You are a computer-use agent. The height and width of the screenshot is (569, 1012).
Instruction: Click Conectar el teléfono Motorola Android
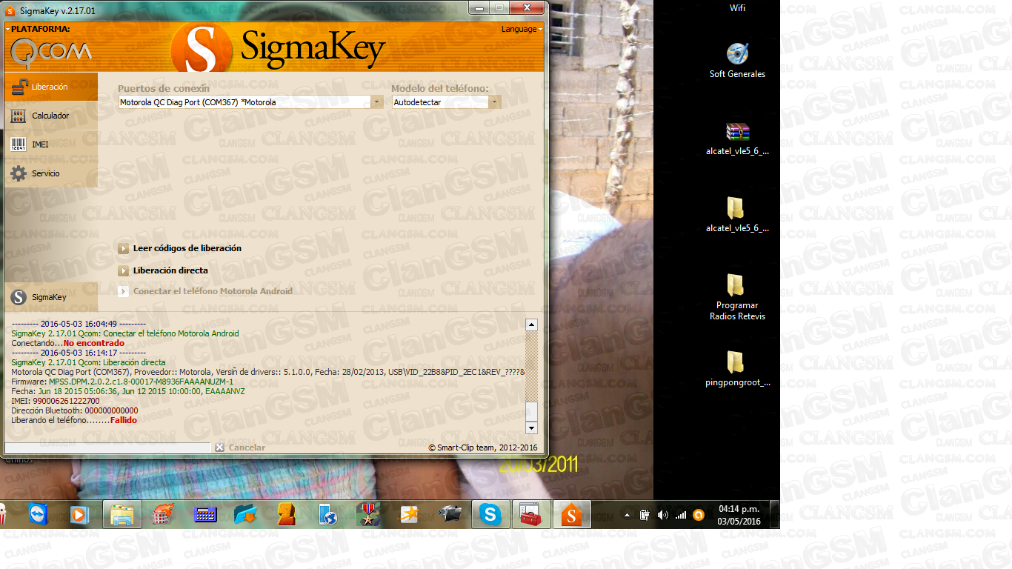[213, 291]
